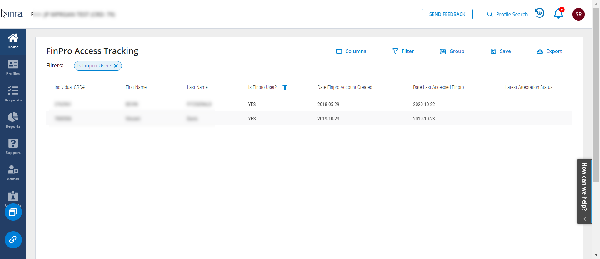600x259 pixels.
Task: Open the Home sidebar icon
Action: (13, 42)
